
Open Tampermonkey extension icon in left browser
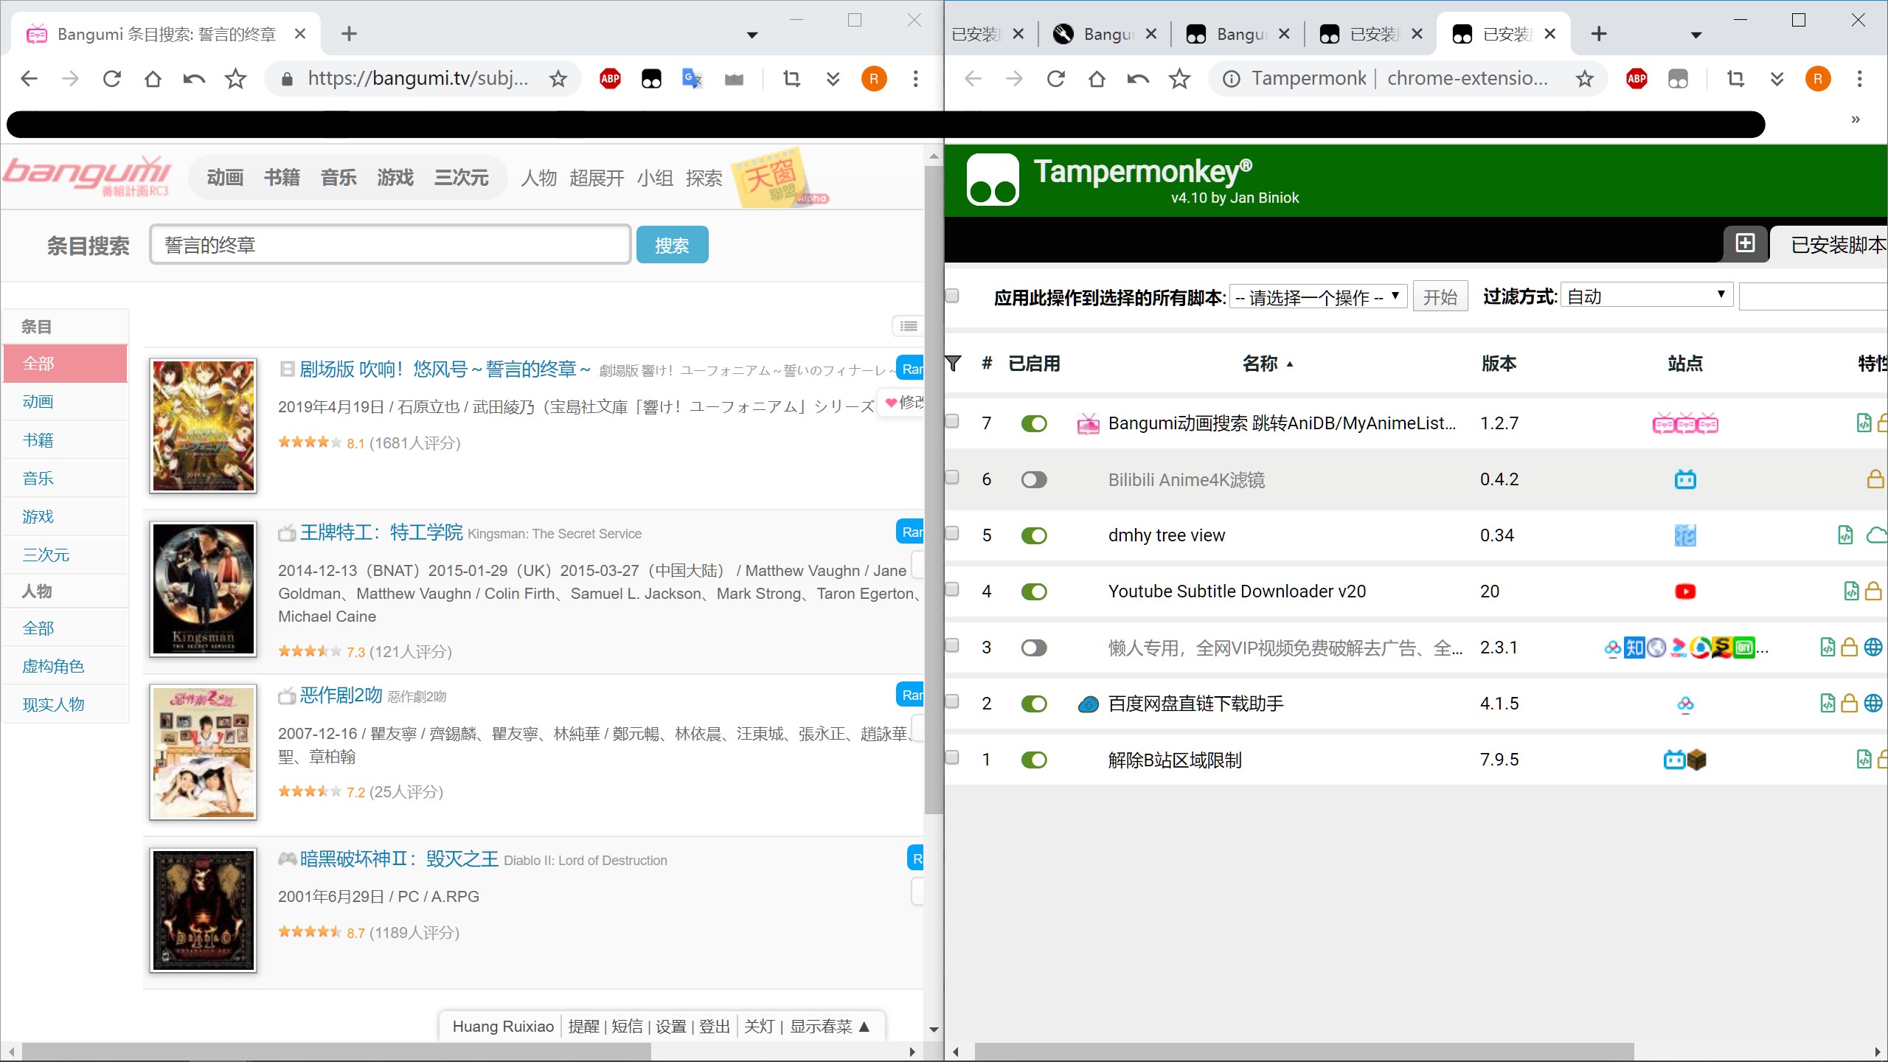tap(651, 78)
